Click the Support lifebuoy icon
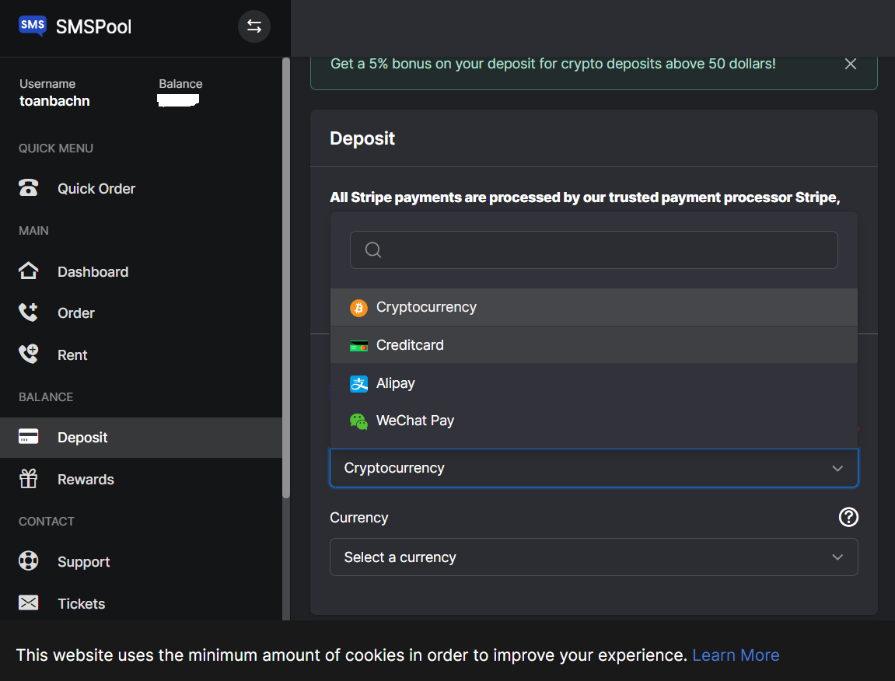895x681 pixels. click(29, 561)
